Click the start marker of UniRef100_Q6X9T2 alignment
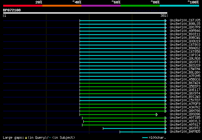 [103, 128]
